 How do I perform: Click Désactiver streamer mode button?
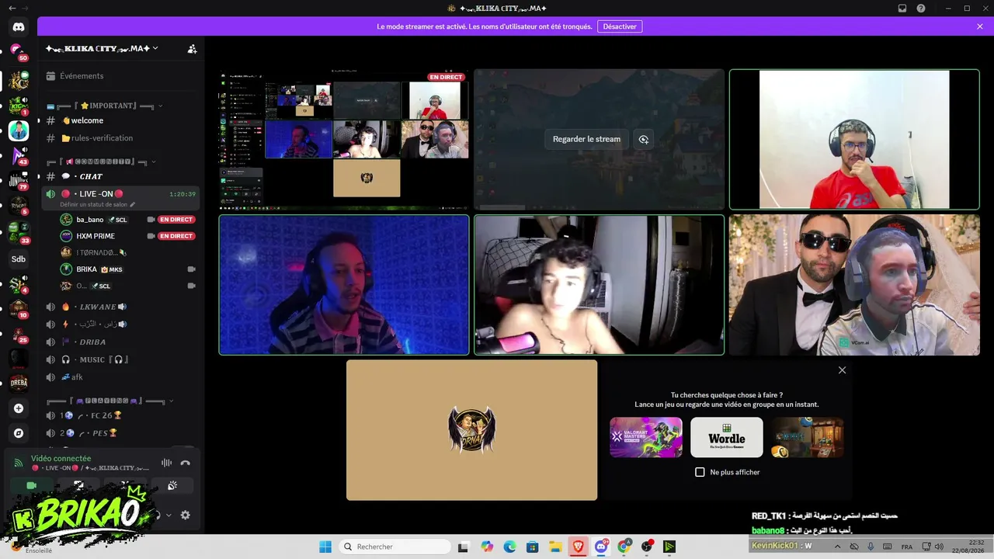tap(620, 26)
